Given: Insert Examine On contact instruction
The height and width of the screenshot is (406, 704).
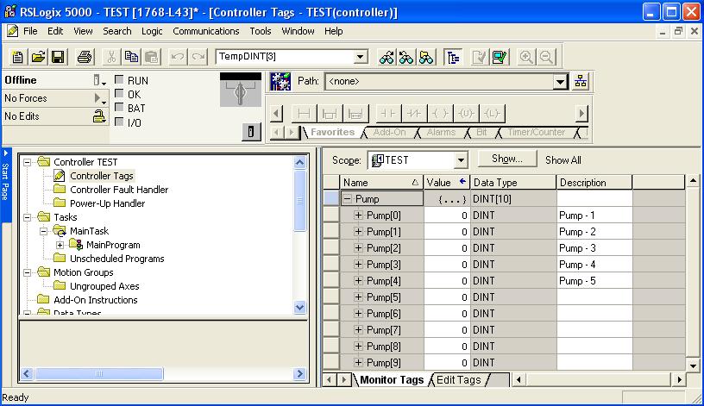Looking at the screenshot, I should (388, 114).
